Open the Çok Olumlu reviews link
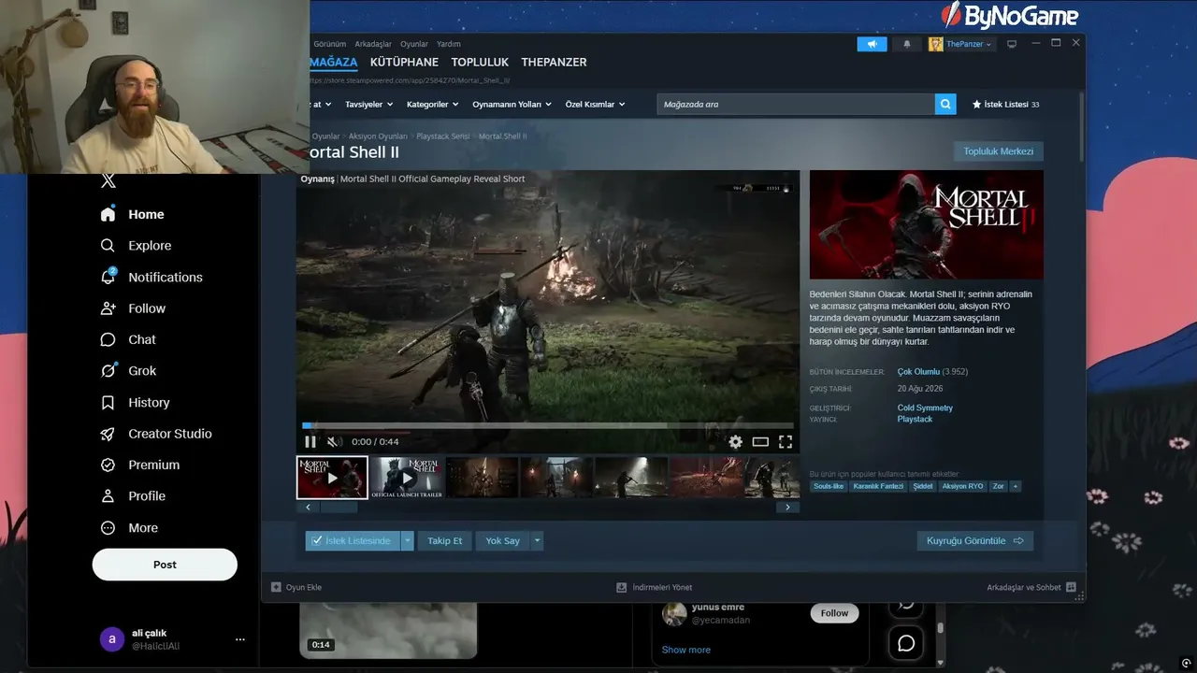 pos(918,372)
